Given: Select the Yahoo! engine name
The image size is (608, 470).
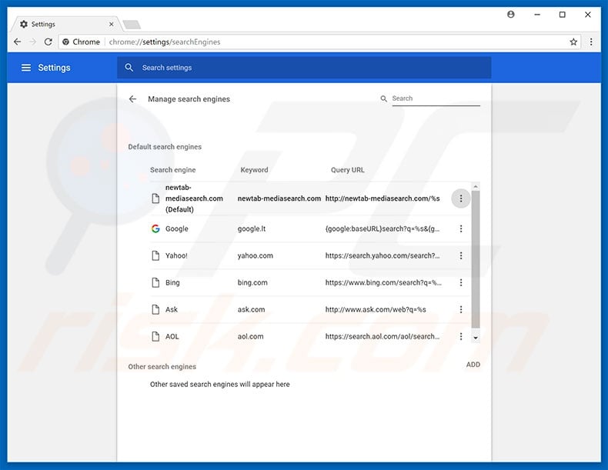Looking at the screenshot, I should pos(176,255).
